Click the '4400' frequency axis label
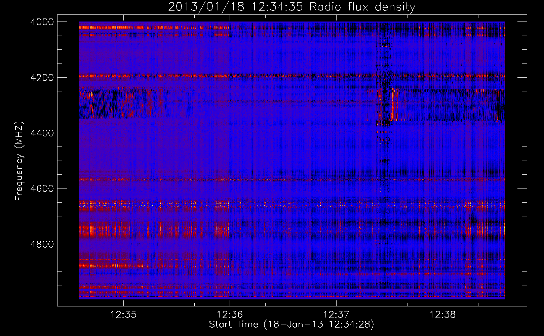The width and height of the screenshot is (544, 336). (x=42, y=133)
